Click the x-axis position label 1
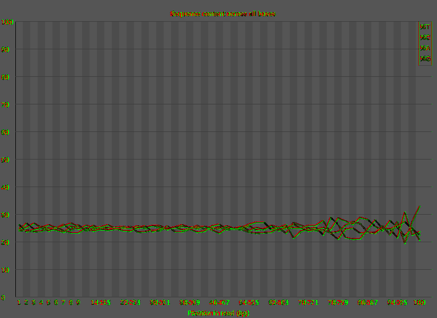437x318 pixels. (x=19, y=303)
